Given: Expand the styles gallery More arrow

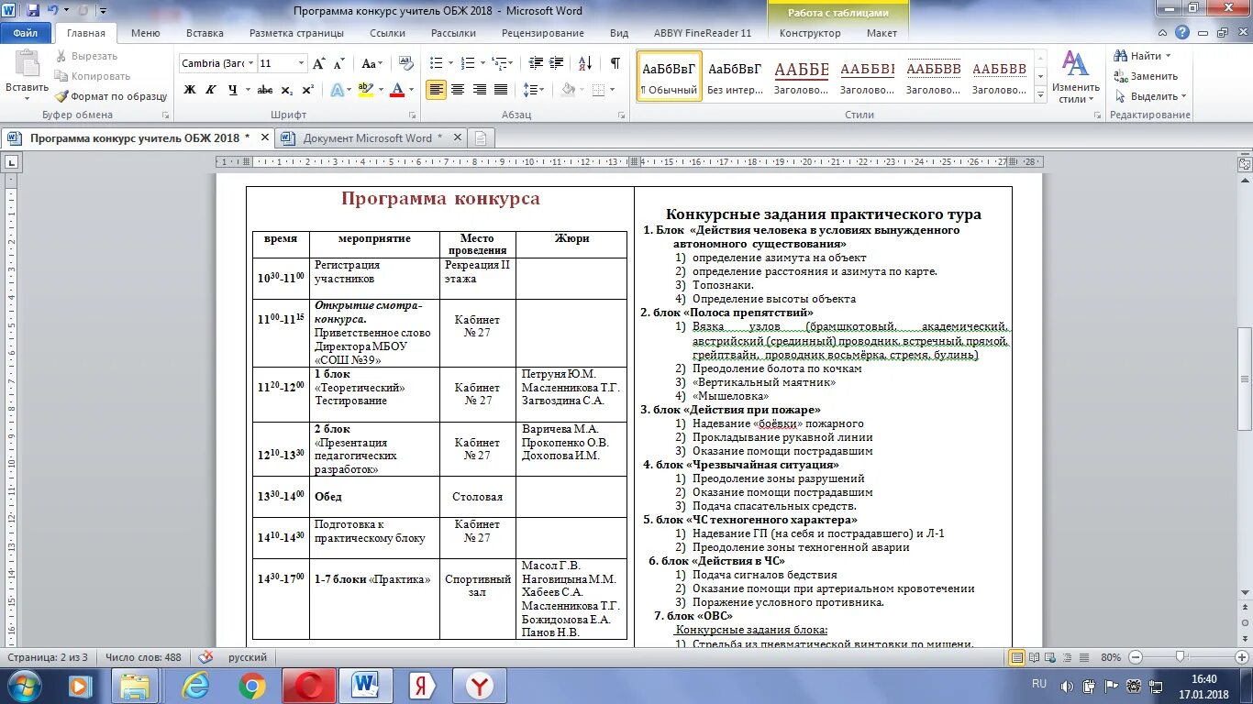Looking at the screenshot, I should (x=1039, y=96).
